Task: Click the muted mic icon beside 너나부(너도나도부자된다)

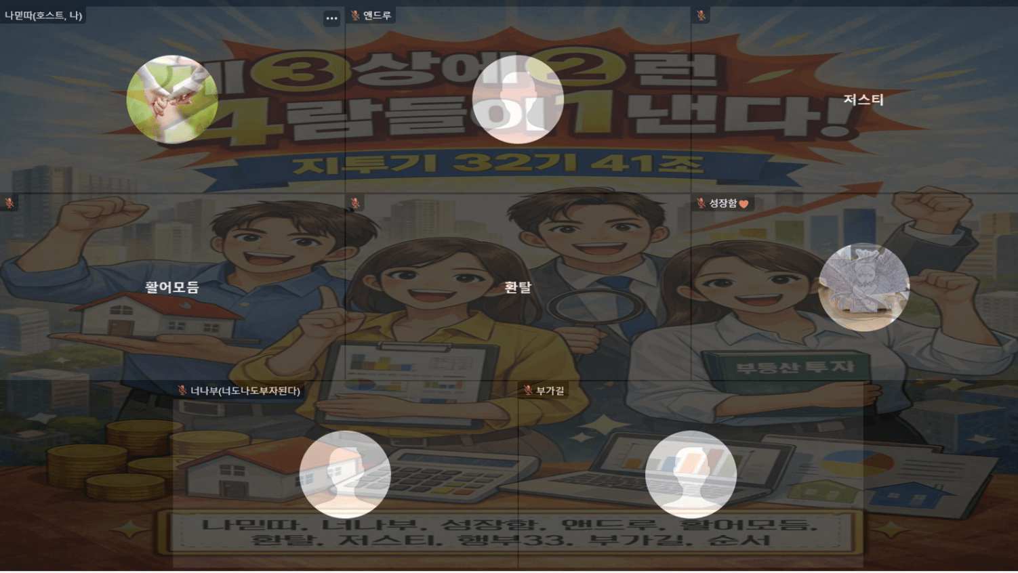Action: 182,390
